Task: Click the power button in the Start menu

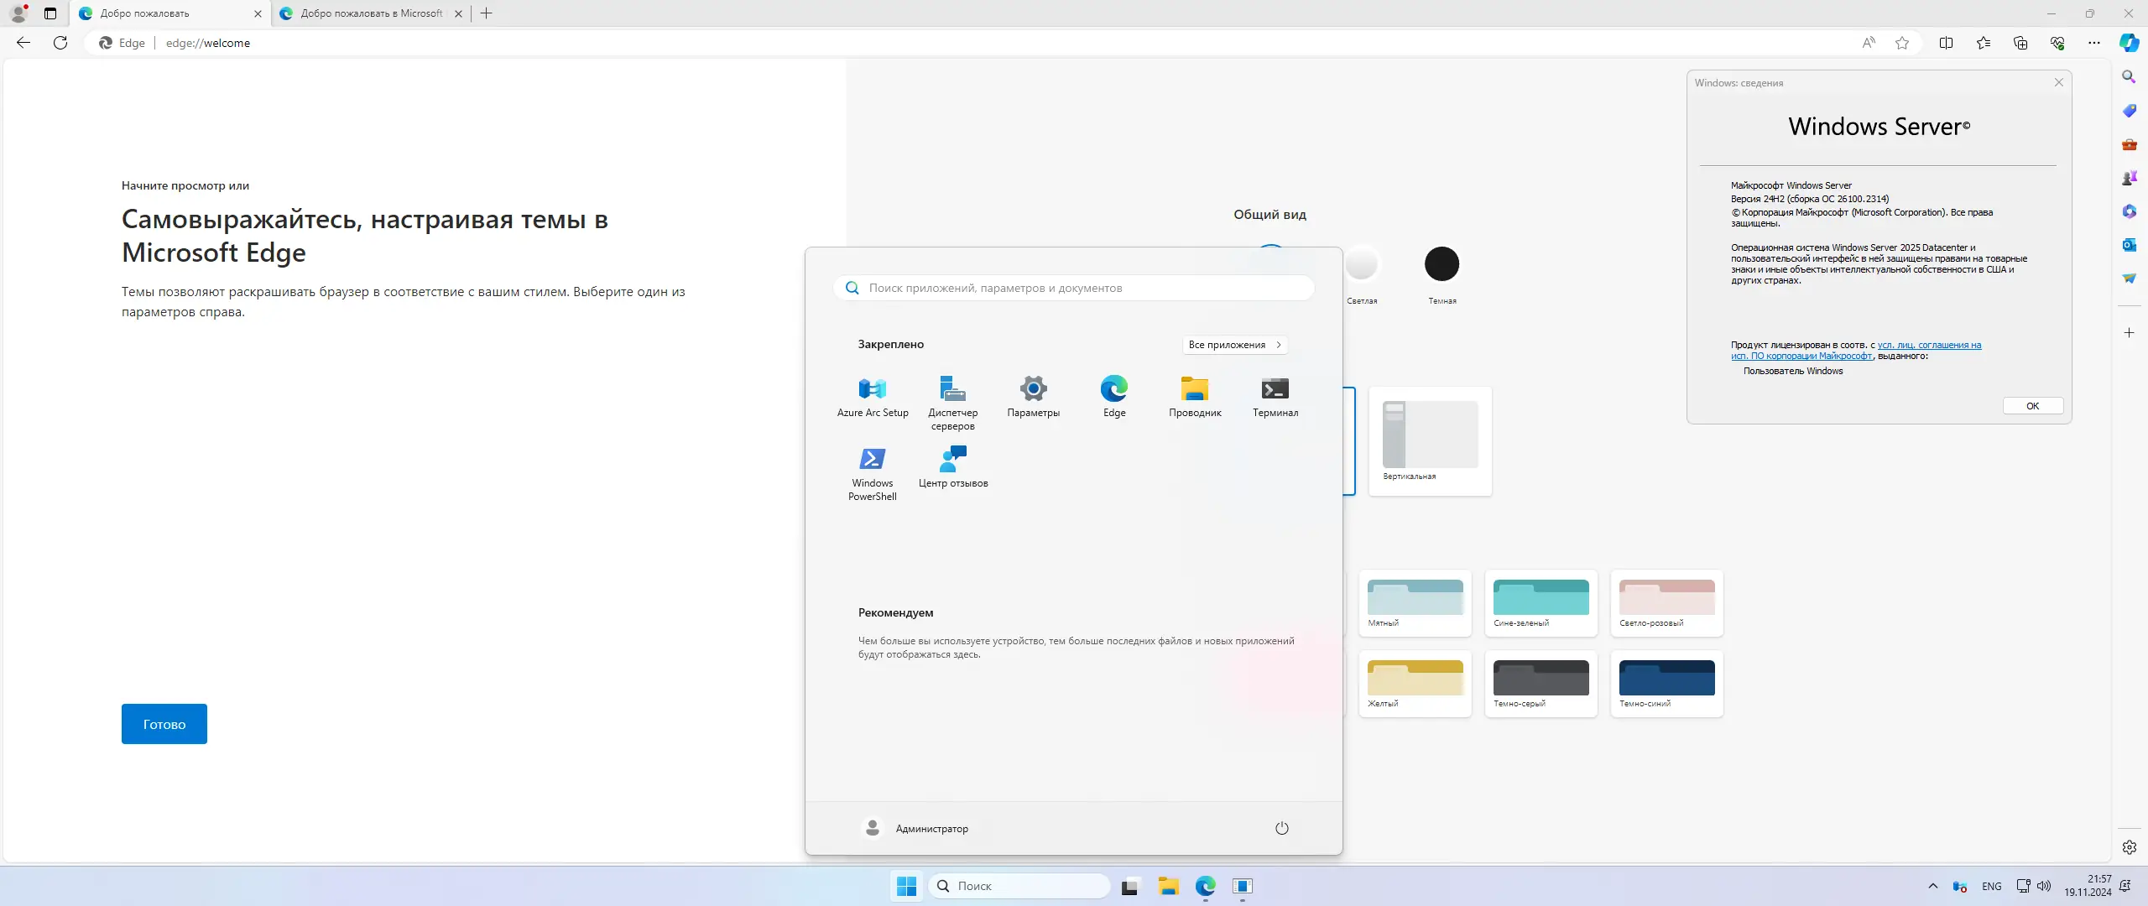Action: click(x=1281, y=828)
